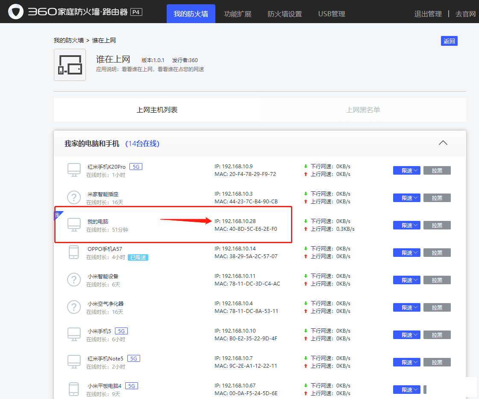Click (14台在线) count text

(142, 143)
